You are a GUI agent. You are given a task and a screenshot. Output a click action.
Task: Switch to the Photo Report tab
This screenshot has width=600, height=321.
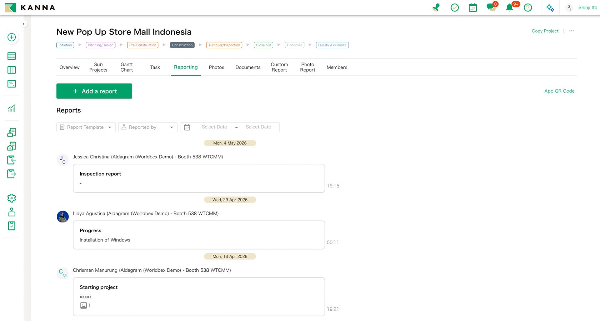coord(307,67)
